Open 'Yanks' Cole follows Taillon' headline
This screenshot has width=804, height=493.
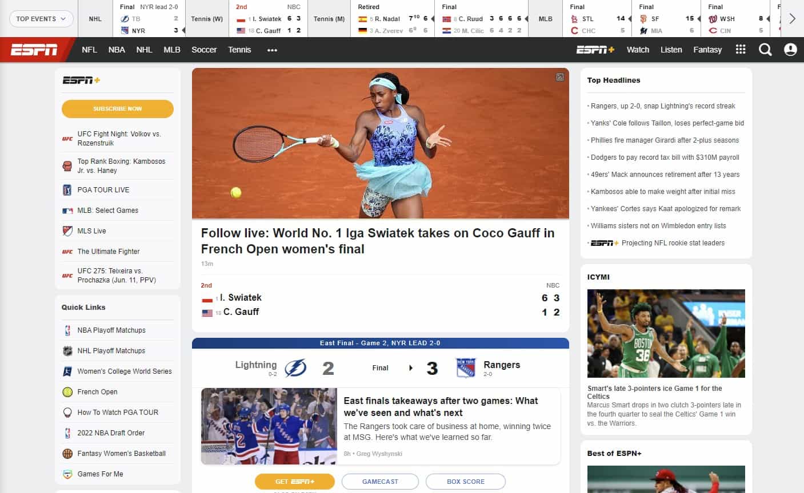(667, 123)
